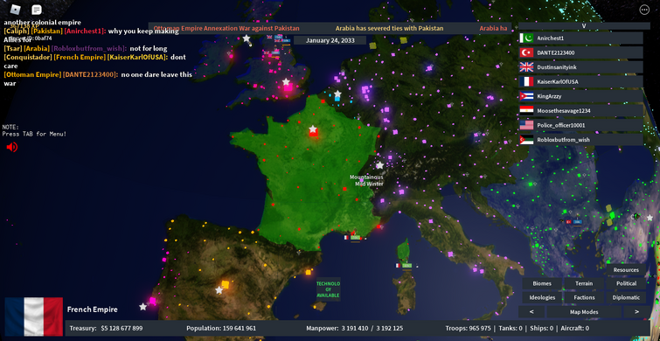Viewport: 660px width, 341px height.
Task: Collapse the player list with V arrow
Action: pyautogui.click(x=584, y=25)
